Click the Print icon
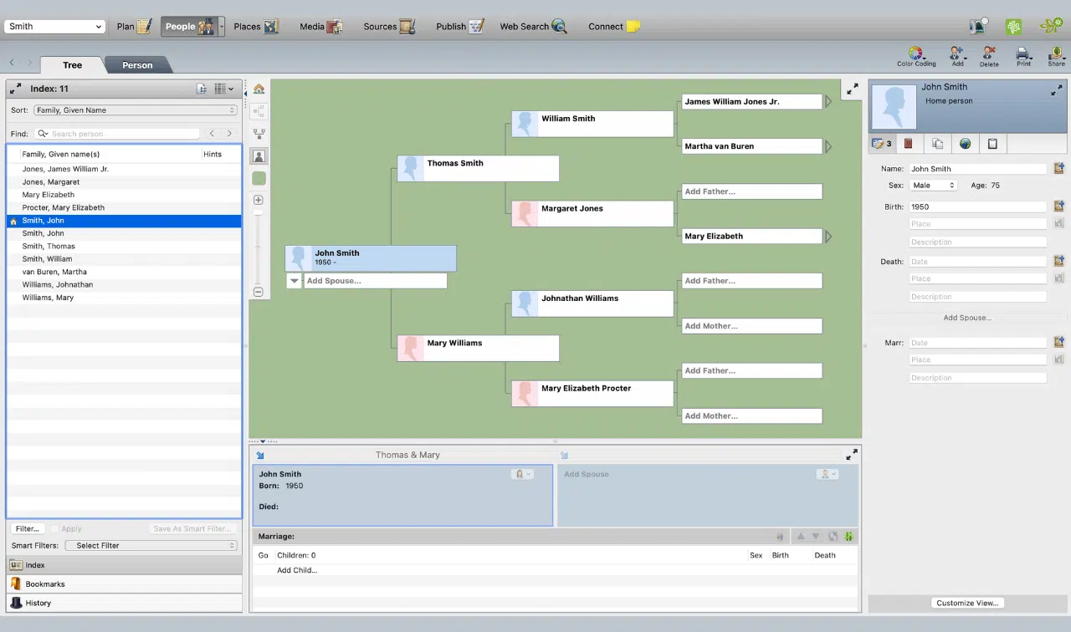The image size is (1071, 632). pos(1023,57)
